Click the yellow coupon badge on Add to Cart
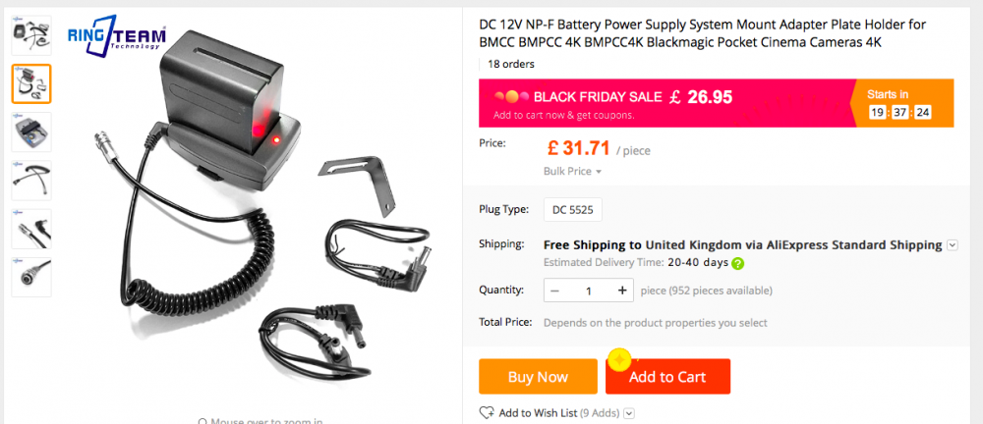This screenshot has width=983, height=424. (x=618, y=359)
